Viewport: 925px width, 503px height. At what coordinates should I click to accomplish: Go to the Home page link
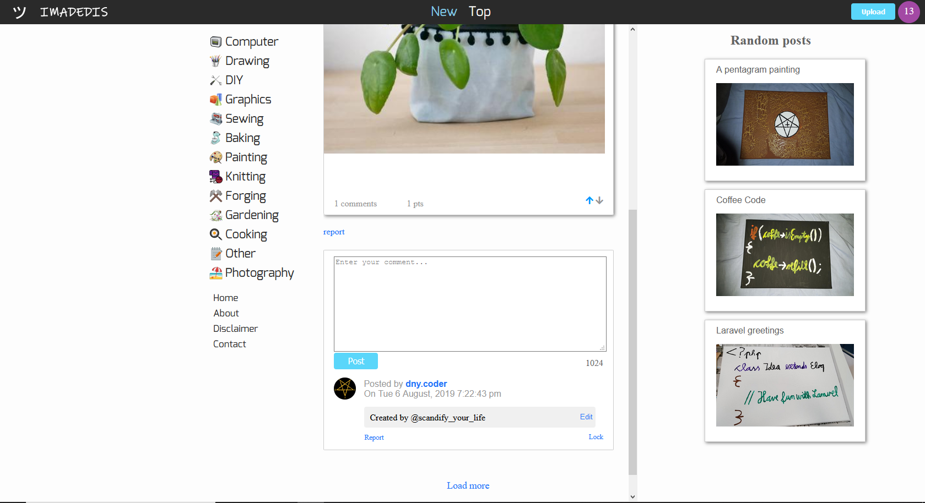(226, 298)
